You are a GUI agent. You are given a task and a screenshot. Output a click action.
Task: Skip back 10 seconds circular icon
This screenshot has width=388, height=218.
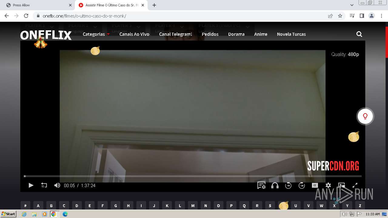point(288,185)
